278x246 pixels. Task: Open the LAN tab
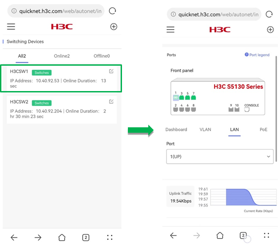tap(234, 130)
